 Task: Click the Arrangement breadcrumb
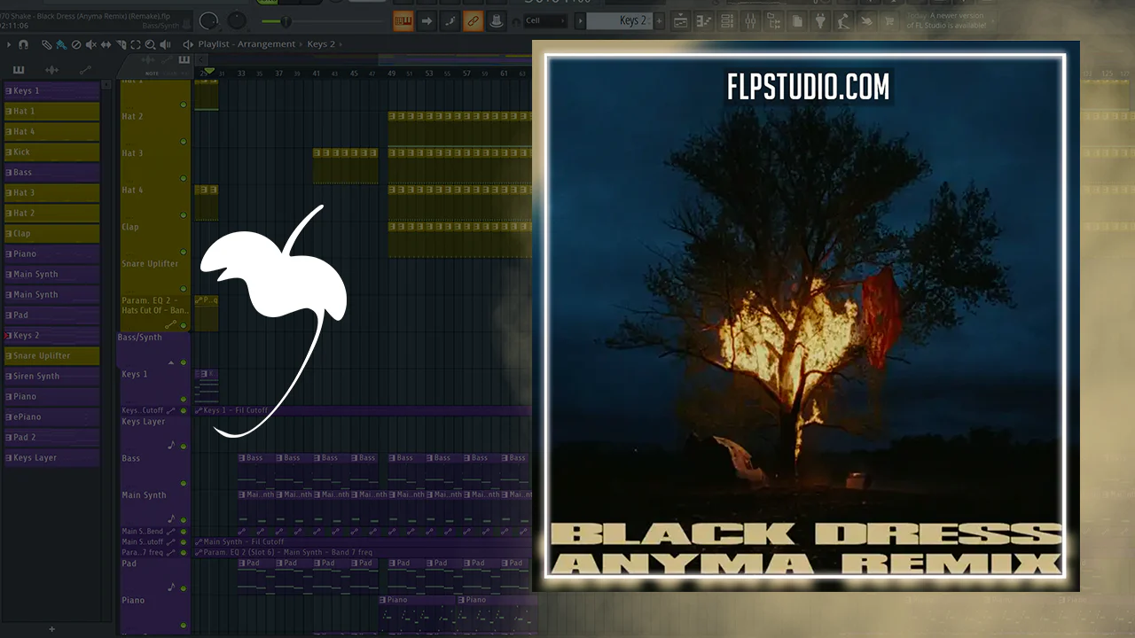pos(265,44)
